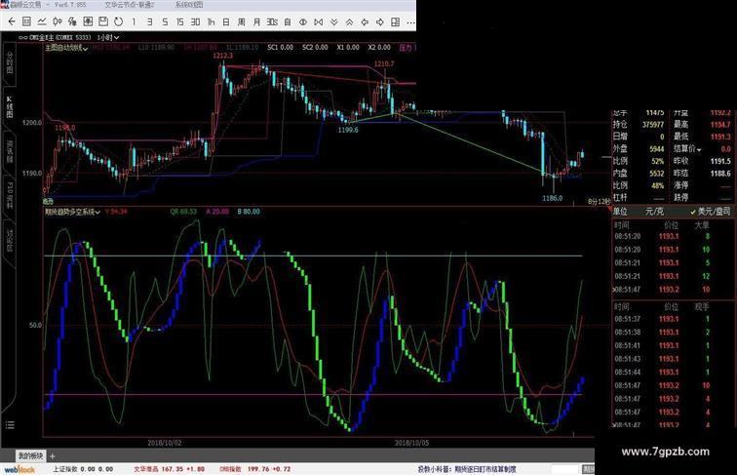Select the 元/克 unit option
Screen dimensions: 737x475
[x=654, y=212]
